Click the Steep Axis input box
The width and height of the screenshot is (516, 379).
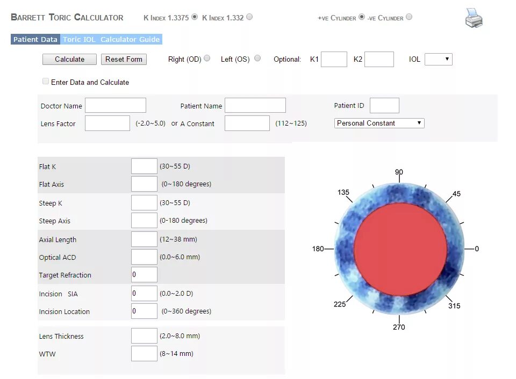(144, 220)
